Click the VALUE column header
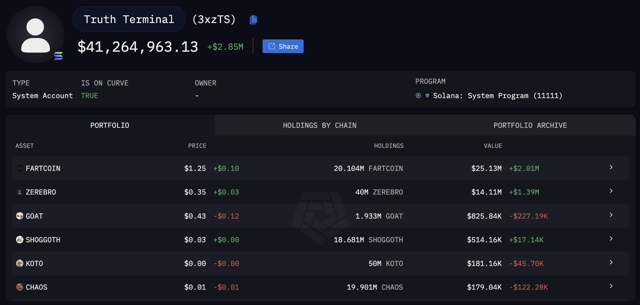640x305 pixels. point(493,146)
